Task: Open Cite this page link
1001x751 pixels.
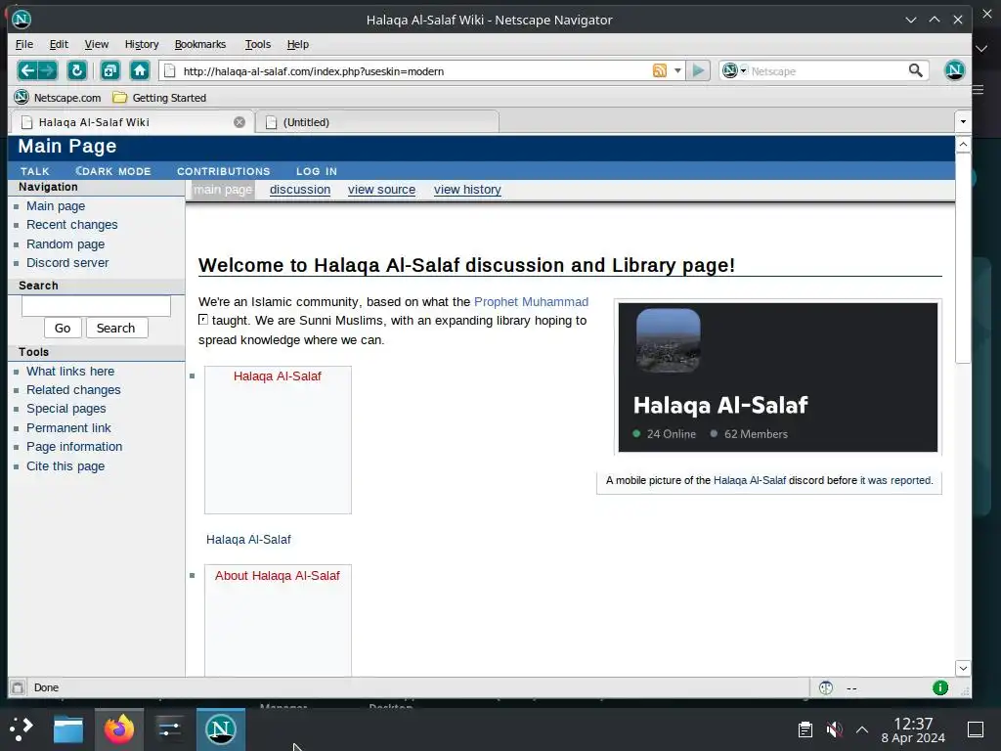Action: coord(65,466)
